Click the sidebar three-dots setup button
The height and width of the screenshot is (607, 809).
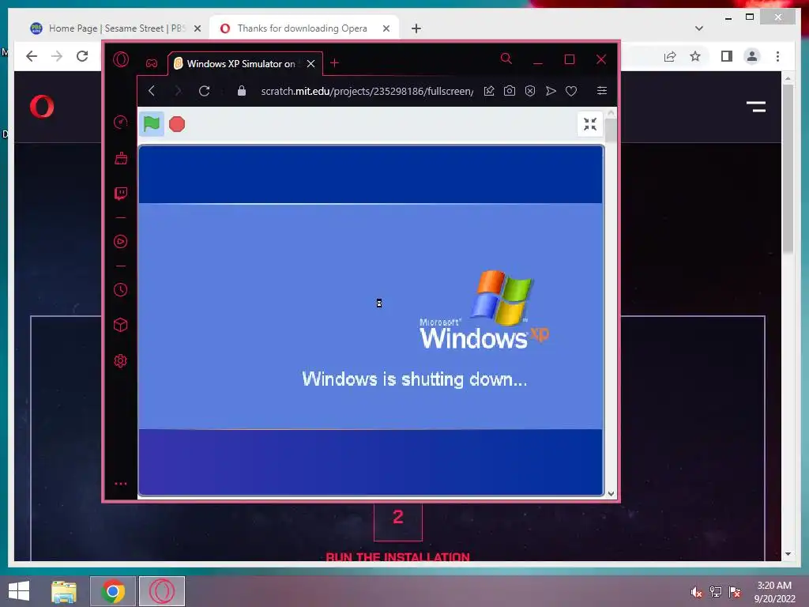[x=121, y=484]
